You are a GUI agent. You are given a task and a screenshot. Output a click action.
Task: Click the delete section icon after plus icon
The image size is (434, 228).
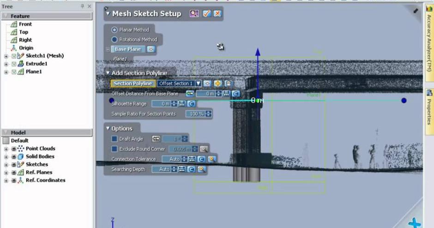coord(228,84)
